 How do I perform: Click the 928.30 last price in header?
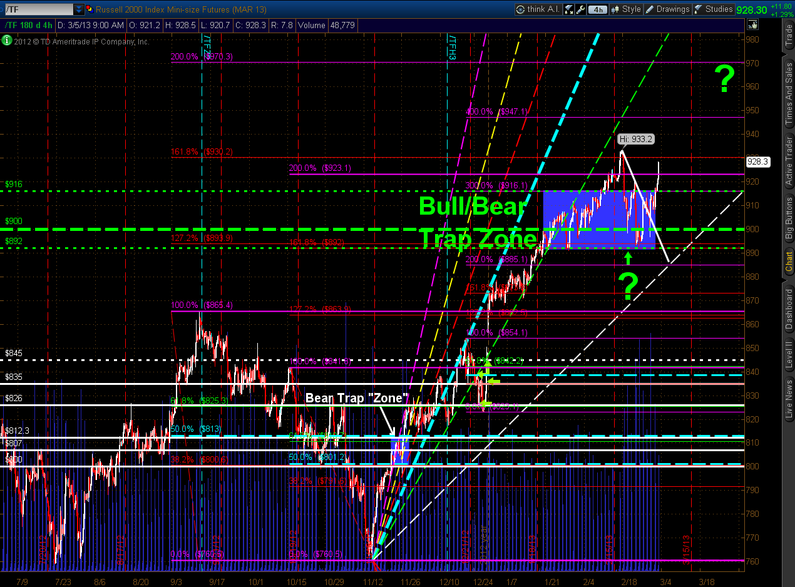coord(752,9)
